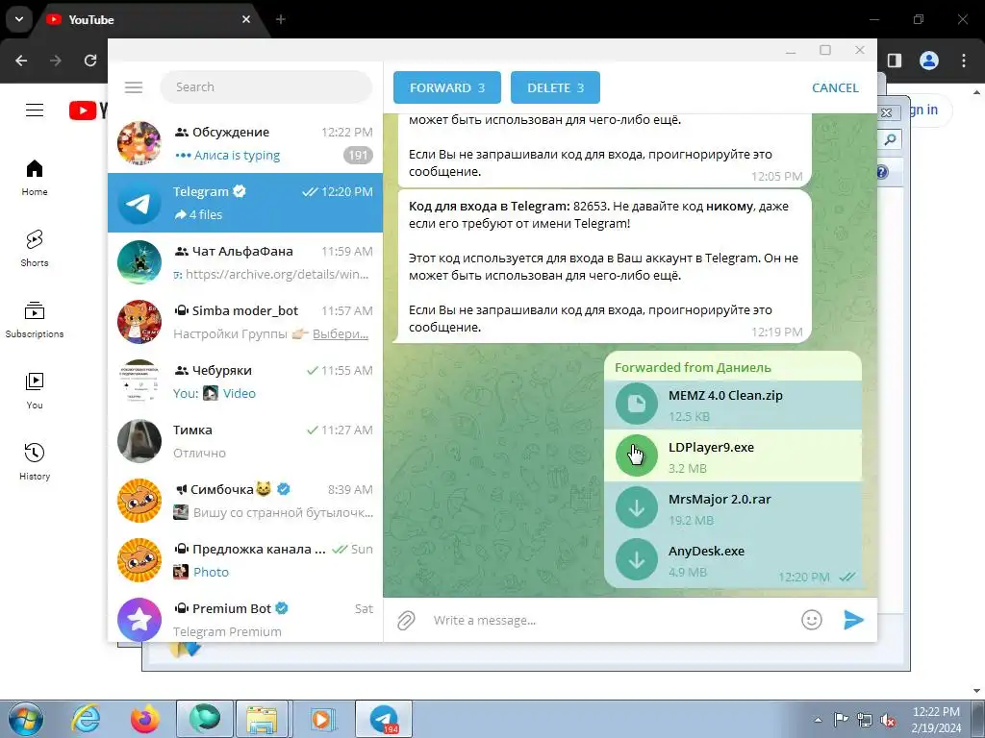Reload the browser page

click(x=90, y=61)
